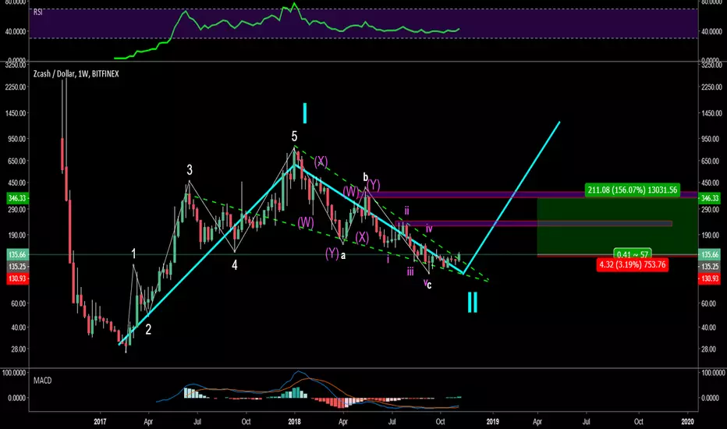Click the white wave 2 label

click(x=148, y=329)
